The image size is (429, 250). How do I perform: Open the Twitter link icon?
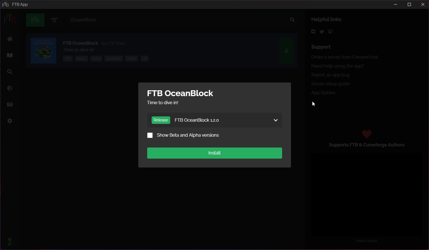322,32
